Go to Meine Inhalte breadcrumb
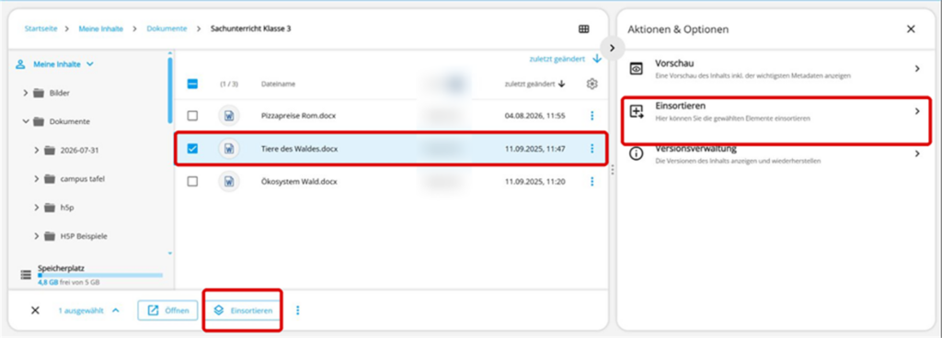This screenshot has height=338, width=942. [100, 28]
